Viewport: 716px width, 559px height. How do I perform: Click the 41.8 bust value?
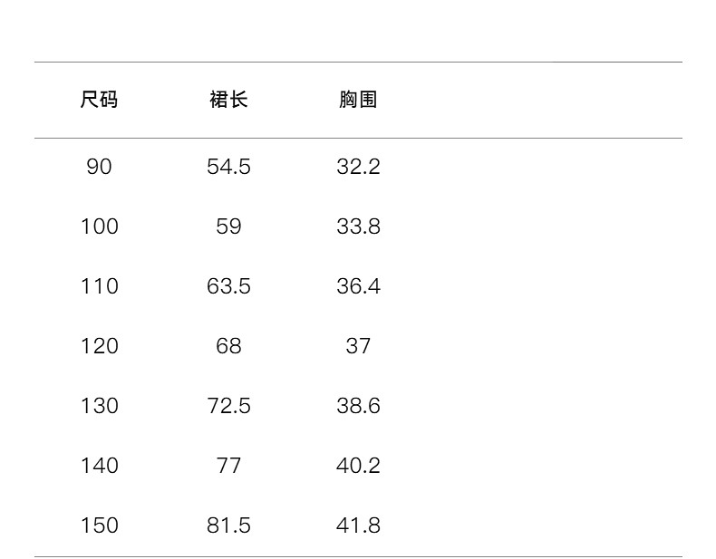click(x=358, y=525)
